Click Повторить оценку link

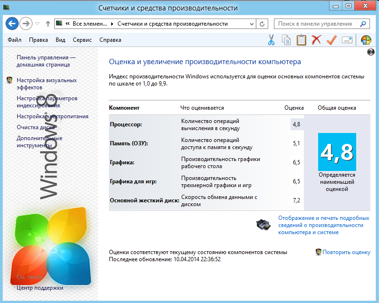346,252
